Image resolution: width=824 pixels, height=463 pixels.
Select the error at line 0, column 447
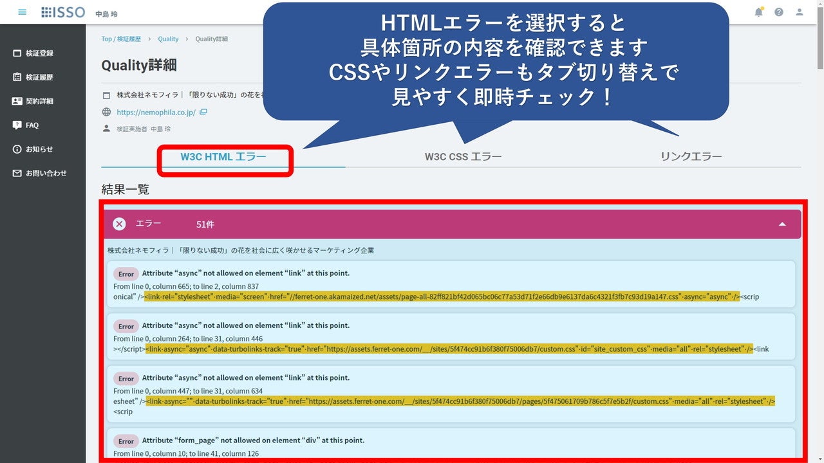tap(451, 394)
